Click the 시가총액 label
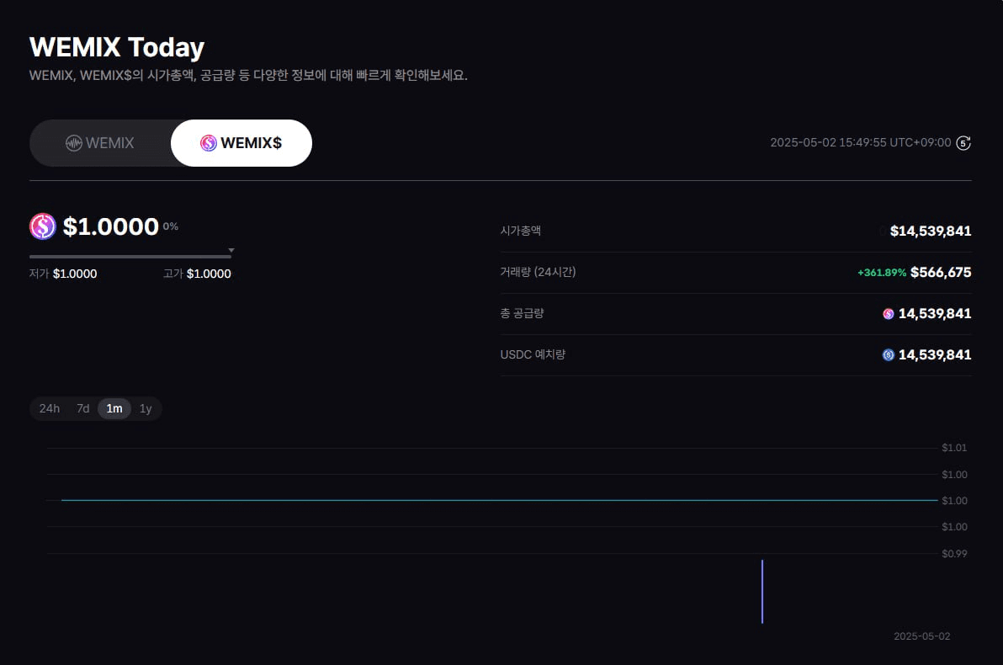 click(x=521, y=231)
